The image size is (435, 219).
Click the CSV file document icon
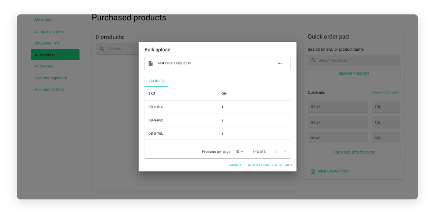pos(151,63)
